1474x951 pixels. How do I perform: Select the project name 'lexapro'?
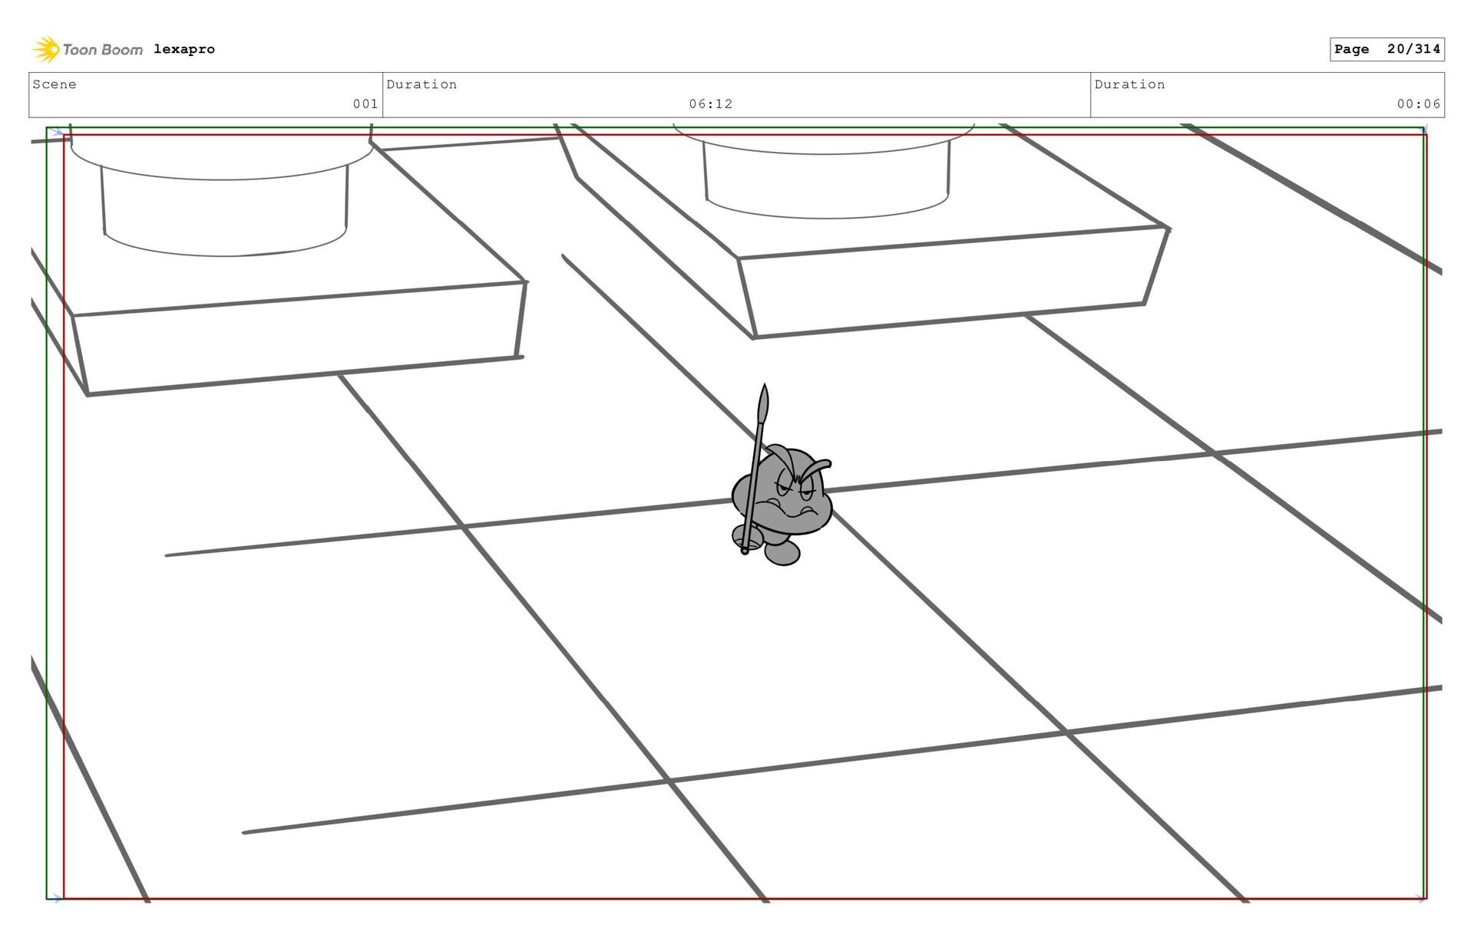click(x=184, y=49)
